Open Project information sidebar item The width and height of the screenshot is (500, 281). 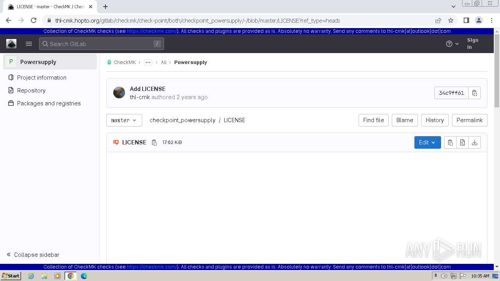(x=50, y=77)
